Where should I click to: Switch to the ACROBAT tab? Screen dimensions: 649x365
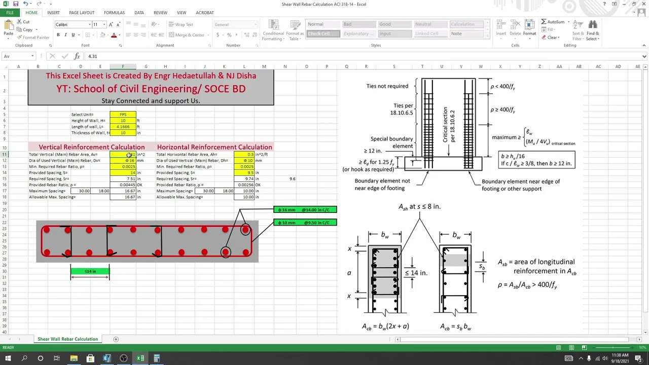(205, 13)
